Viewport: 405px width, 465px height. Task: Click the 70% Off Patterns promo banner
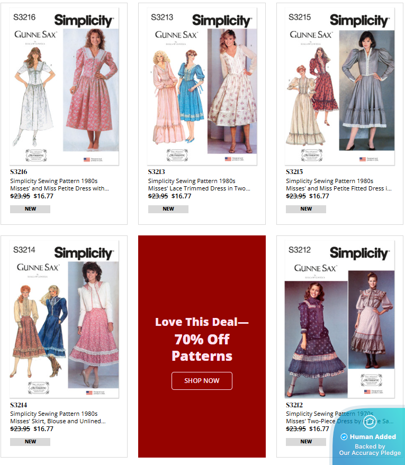click(x=202, y=347)
